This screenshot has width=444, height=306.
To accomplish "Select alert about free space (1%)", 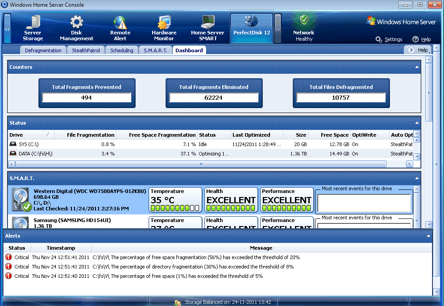I will tap(217, 276).
